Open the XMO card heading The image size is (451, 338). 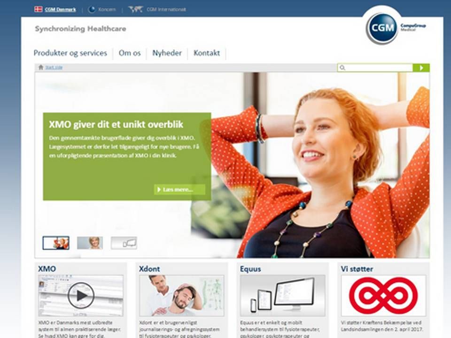pyautogui.click(x=47, y=269)
